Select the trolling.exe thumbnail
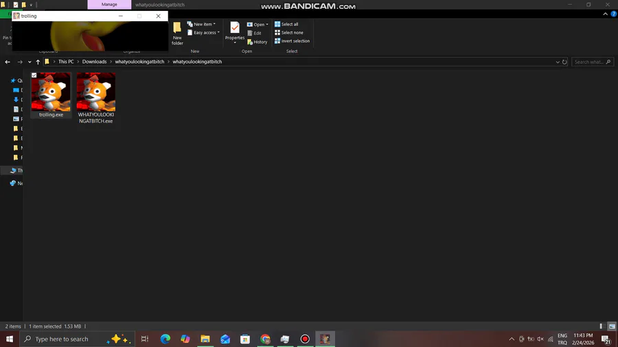618x347 pixels. click(x=51, y=92)
